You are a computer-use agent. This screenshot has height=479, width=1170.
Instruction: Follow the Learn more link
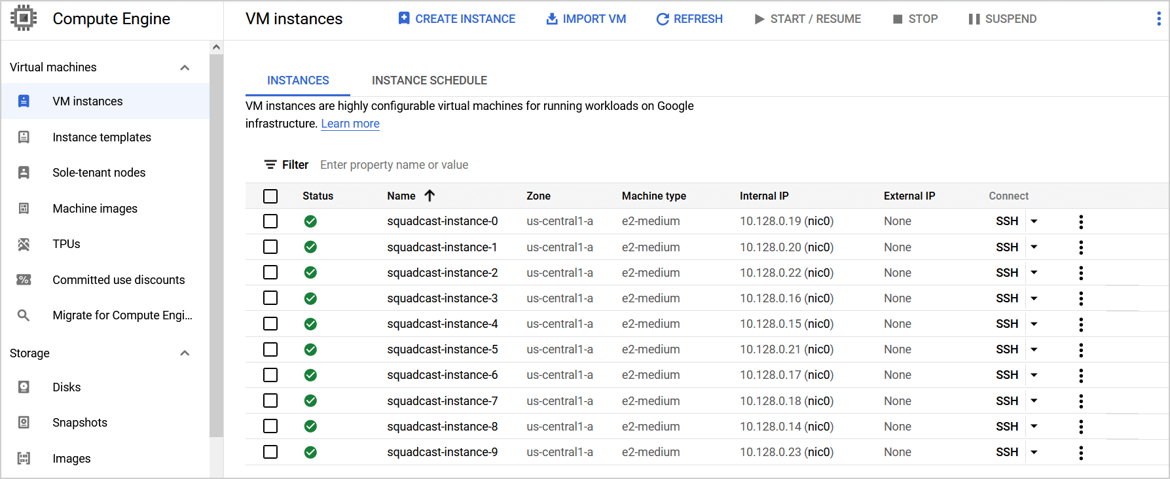[350, 124]
